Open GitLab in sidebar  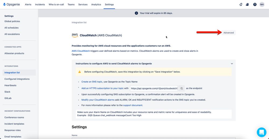(8, 98)
